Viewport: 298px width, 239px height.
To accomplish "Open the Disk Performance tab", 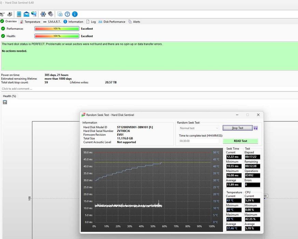I will pos(112,22).
